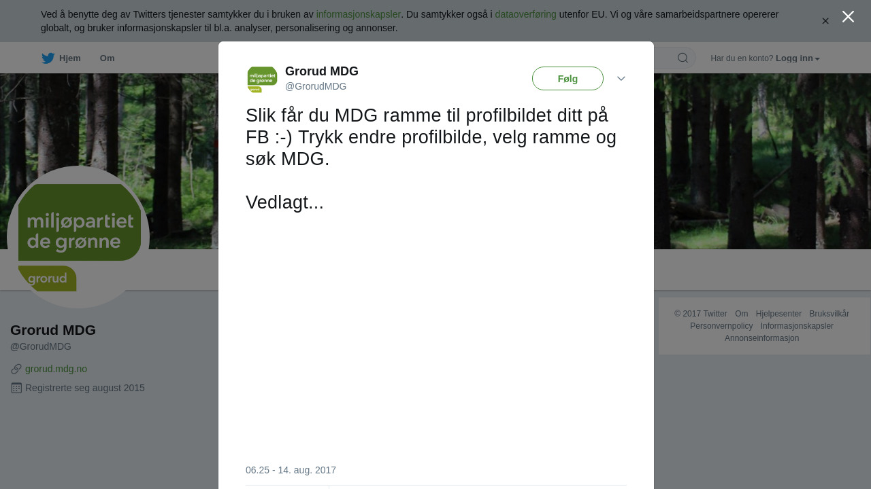
Task: Open Hjelpesenter footer link
Action: pos(778,314)
